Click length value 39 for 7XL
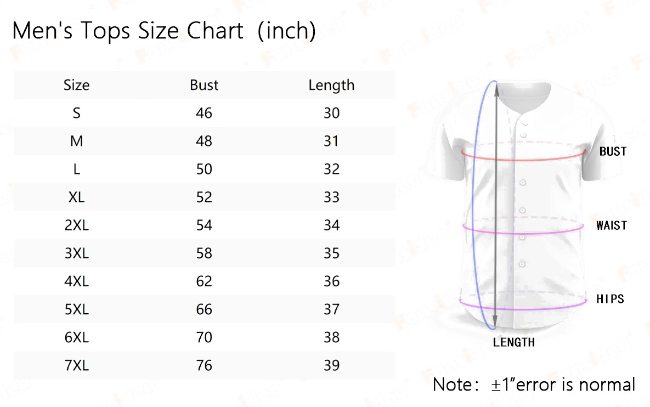 click(x=331, y=365)
